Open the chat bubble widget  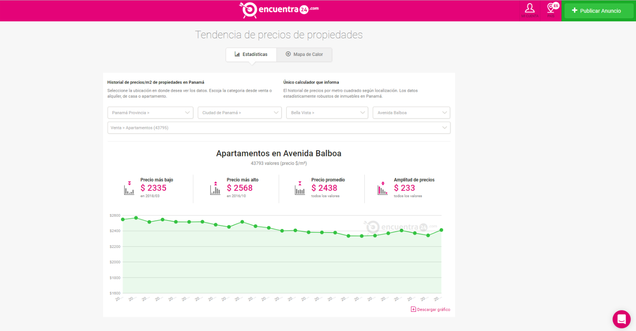621,319
